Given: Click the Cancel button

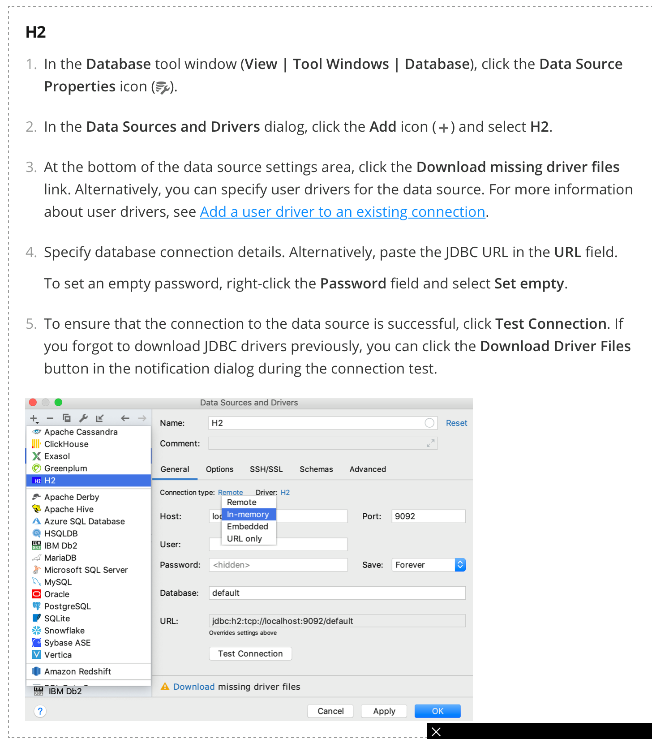Looking at the screenshot, I should (x=330, y=711).
